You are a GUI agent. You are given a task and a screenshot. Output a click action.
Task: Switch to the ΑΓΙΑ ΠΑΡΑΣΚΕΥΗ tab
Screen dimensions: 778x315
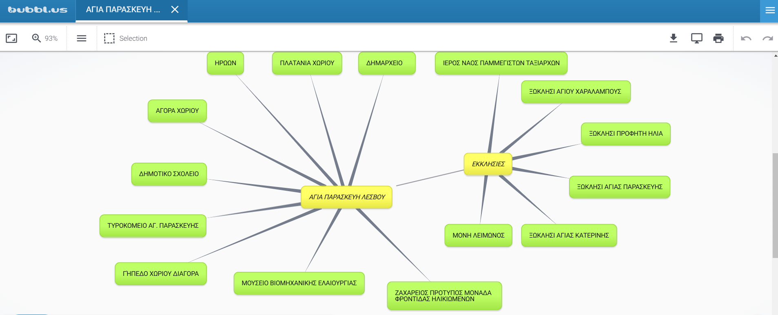pos(123,9)
